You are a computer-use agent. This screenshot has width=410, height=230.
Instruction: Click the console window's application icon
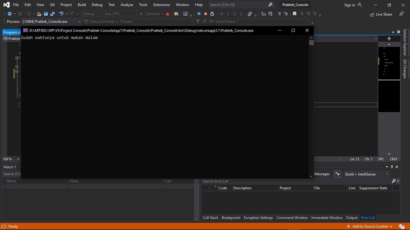click(26, 30)
